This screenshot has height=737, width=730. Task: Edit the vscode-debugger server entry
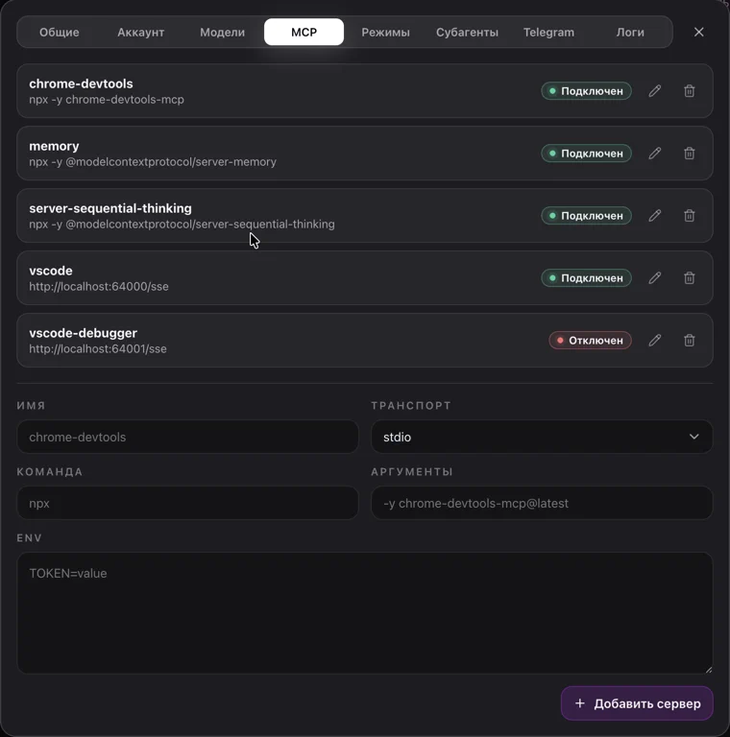(655, 341)
